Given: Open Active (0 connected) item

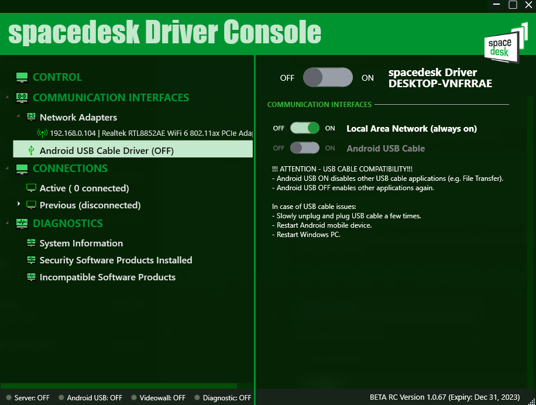Looking at the screenshot, I should coord(84,188).
